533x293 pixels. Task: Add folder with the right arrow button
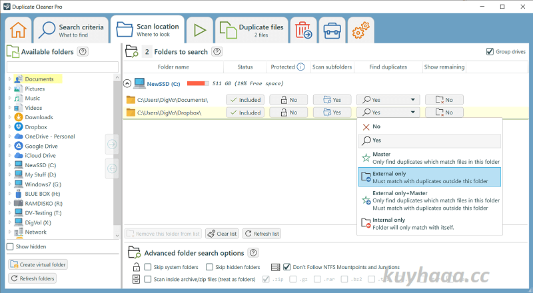(x=112, y=145)
